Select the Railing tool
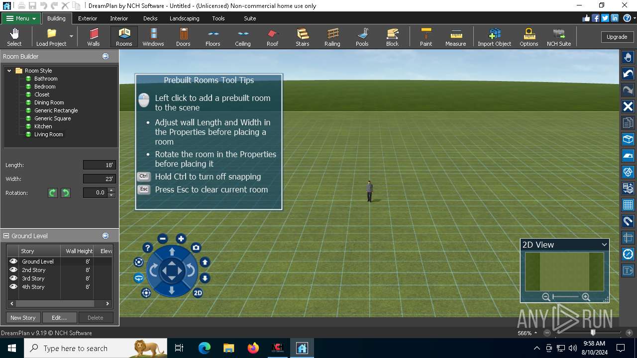The image size is (637, 358). [332, 37]
